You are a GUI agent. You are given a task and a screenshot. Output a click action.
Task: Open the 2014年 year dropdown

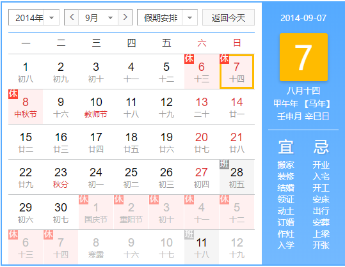(x=34, y=17)
